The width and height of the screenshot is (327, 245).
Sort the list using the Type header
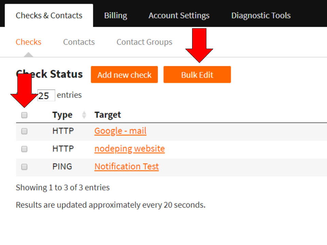pos(62,115)
